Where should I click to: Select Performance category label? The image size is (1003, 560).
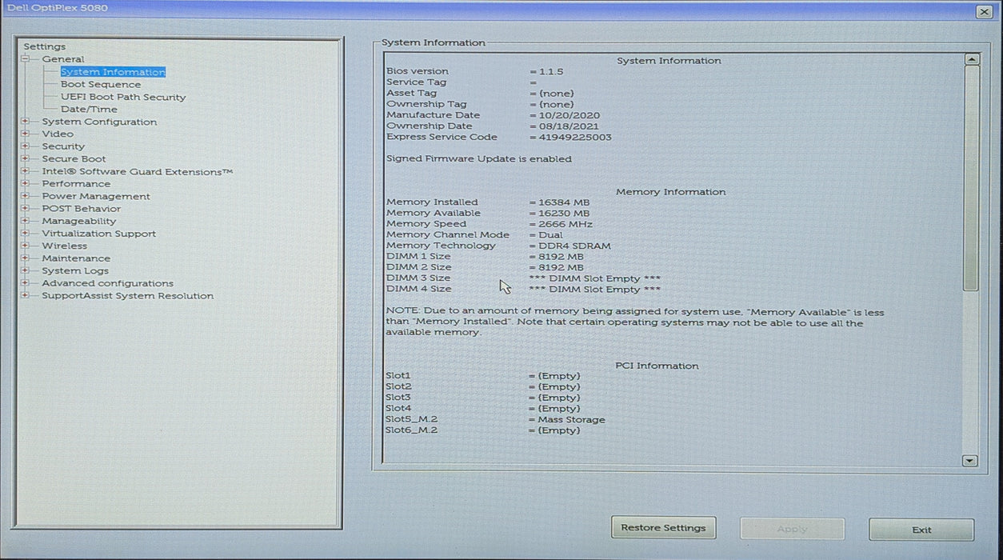click(76, 184)
